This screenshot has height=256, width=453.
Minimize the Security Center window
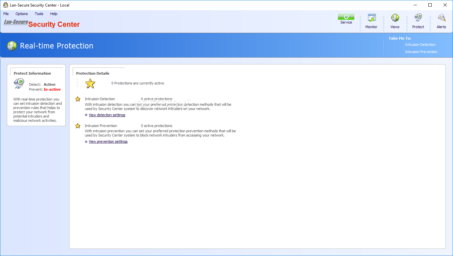415,5
